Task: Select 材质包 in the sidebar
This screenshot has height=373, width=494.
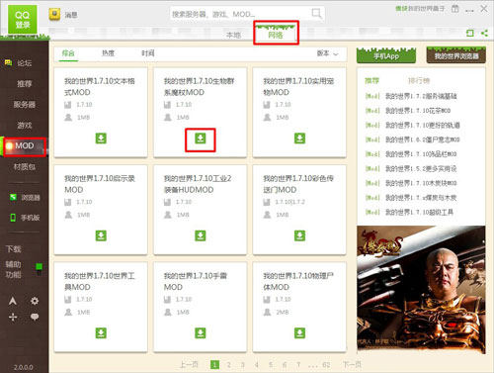Action: [x=25, y=167]
